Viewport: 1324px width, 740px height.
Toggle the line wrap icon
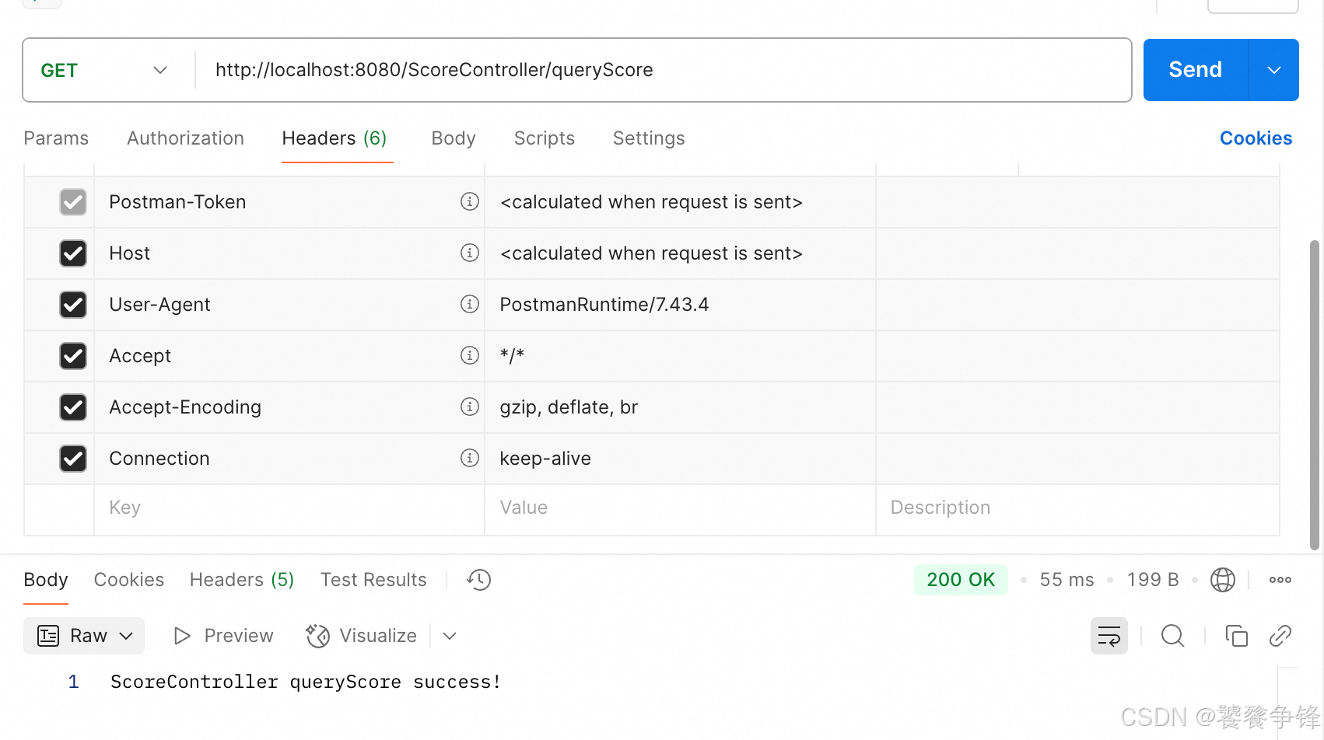pos(1109,636)
